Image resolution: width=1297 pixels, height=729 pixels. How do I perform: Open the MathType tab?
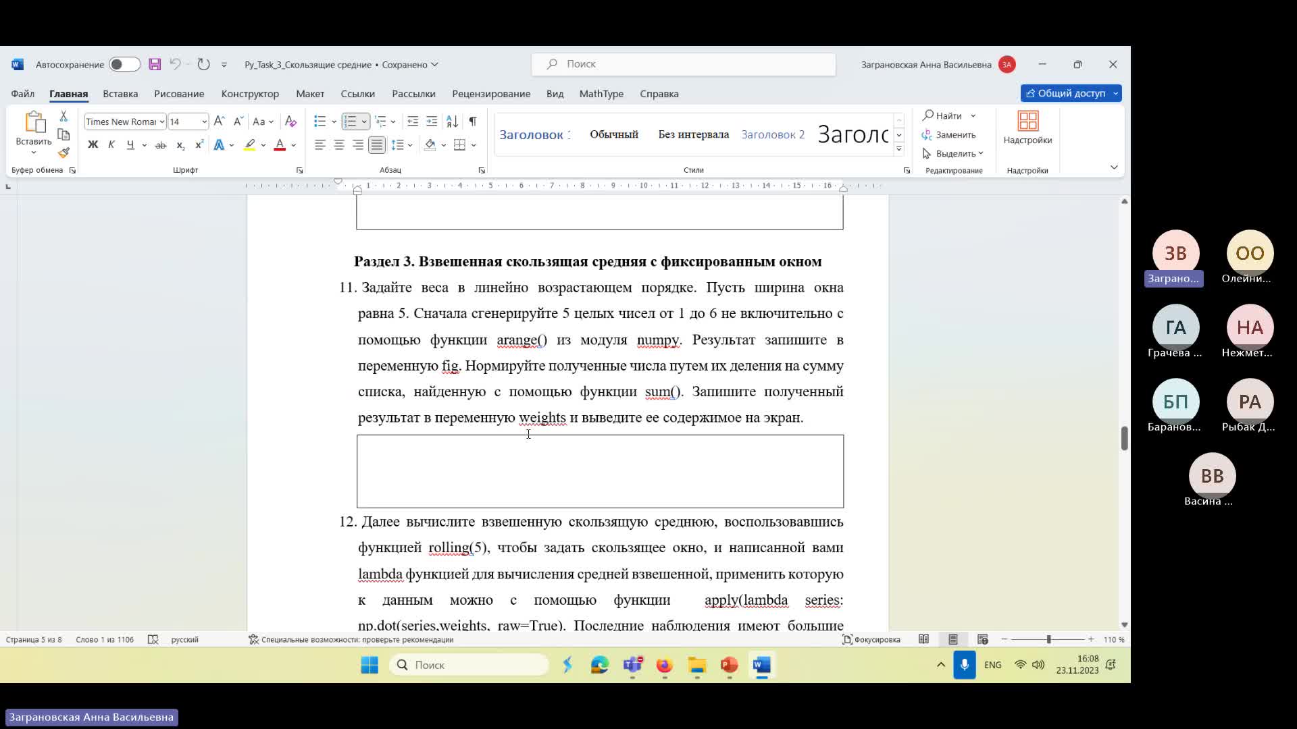click(601, 94)
